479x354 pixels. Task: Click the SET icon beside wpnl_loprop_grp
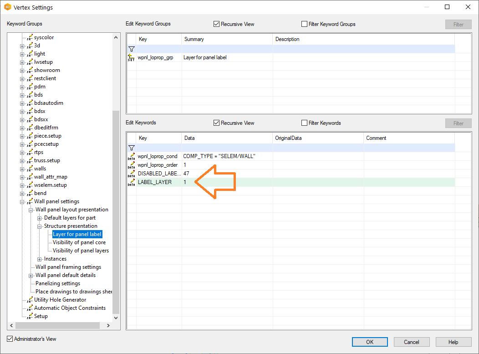click(131, 57)
